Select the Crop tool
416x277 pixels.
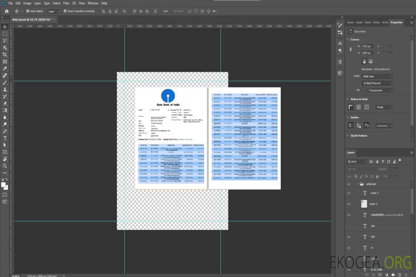point(5,55)
